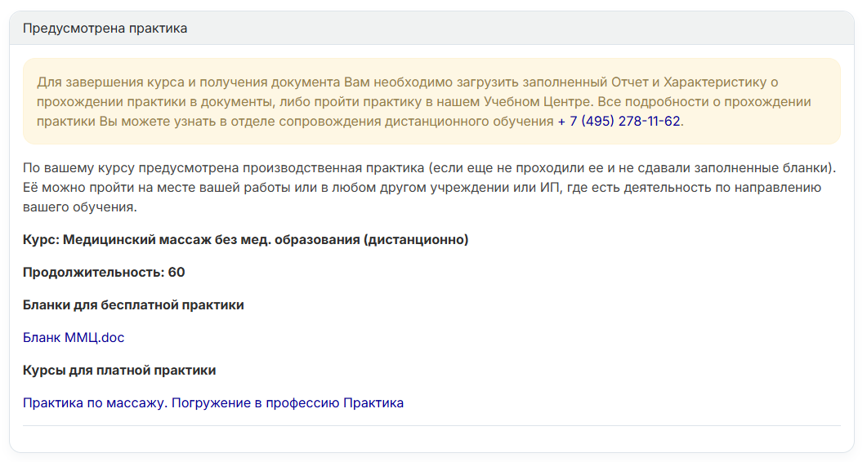This screenshot has width=867, height=462.
Task: Click the Курс: Медицинский массаж без мед. образования line
Action: point(245,240)
